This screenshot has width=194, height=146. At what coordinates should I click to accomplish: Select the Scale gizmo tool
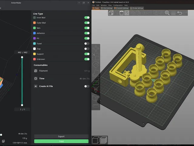[96, 57]
